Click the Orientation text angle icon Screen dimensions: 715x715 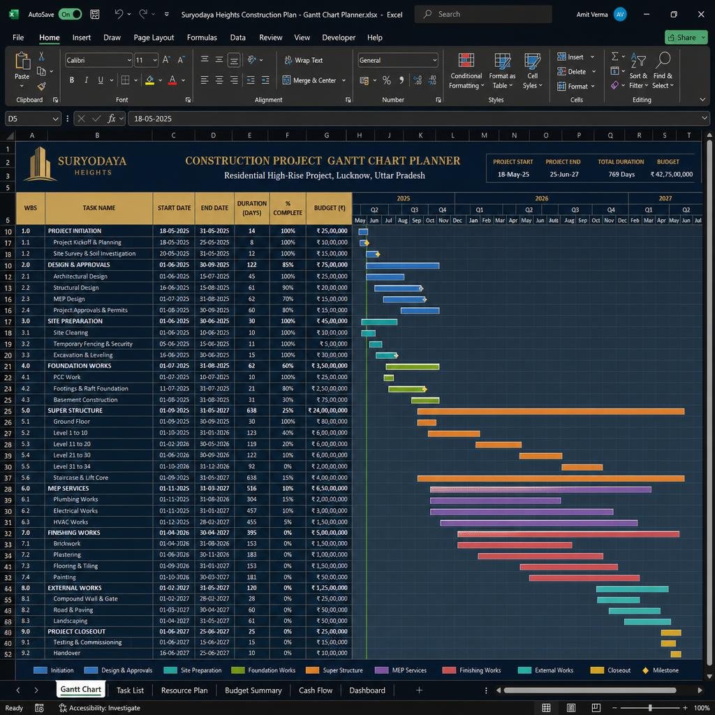pos(251,59)
